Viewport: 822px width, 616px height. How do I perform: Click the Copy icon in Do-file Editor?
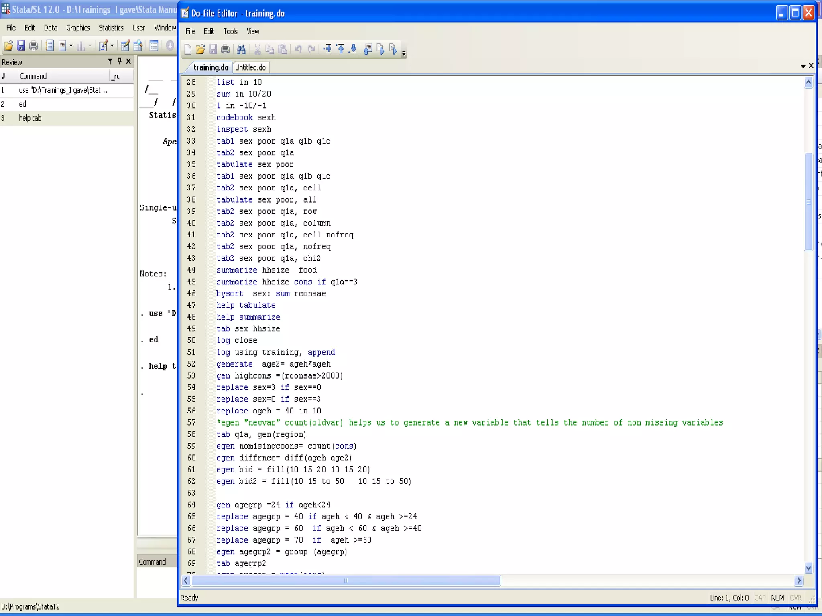(x=270, y=49)
